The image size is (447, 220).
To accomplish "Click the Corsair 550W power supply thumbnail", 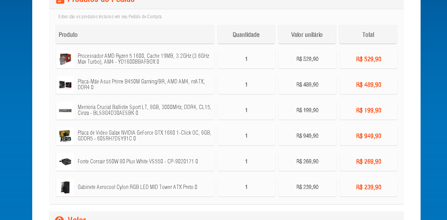I will pos(65,161).
